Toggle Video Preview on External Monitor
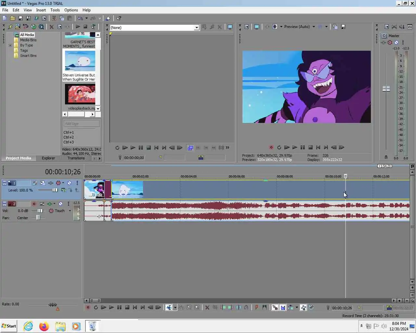This screenshot has width=416, height=333. [x=257, y=27]
